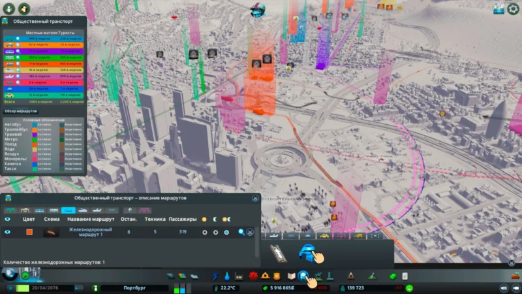The height and width of the screenshot is (294, 522).
Task: Sort routes by Пассажиры column
Action: [183, 219]
